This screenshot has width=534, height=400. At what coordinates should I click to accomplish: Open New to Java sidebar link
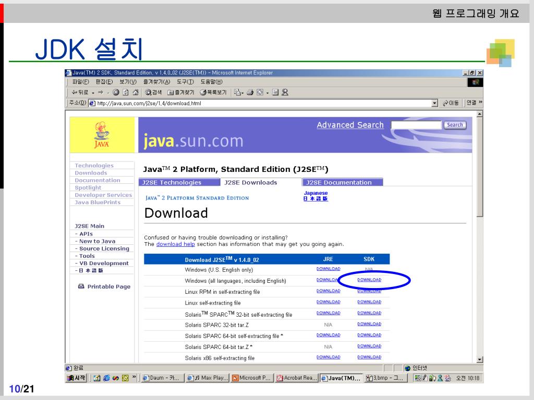97,241
